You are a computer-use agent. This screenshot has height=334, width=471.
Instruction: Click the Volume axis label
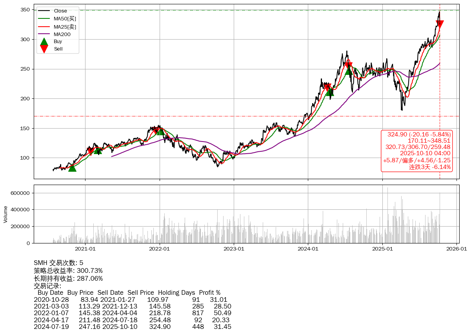point(5,215)
